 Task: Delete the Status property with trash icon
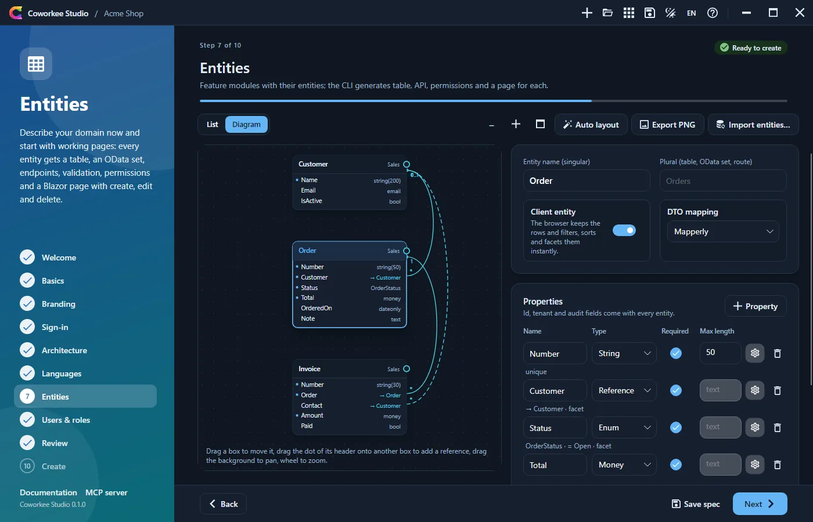coord(778,427)
